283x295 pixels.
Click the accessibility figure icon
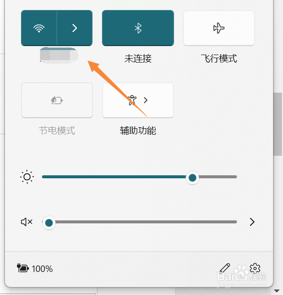point(132,100)
